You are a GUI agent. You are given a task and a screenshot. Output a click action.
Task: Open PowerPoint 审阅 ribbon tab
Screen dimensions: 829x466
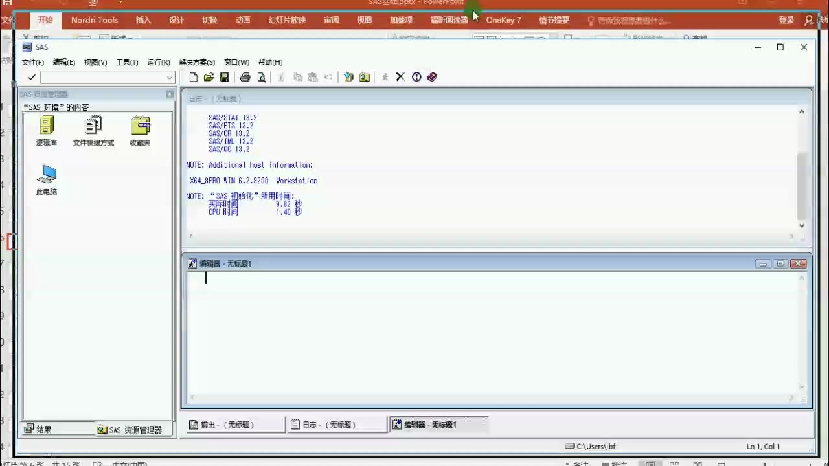(331, 20)
